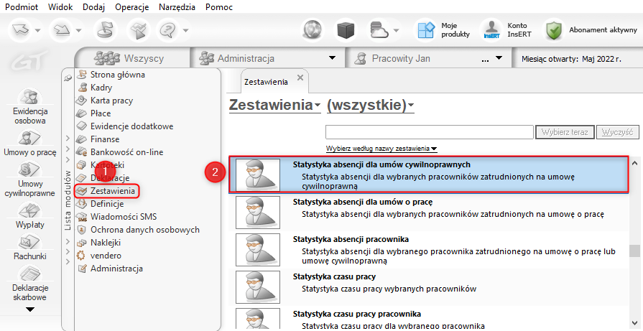Click the Wyczyść button

click(x=618, y=132)
